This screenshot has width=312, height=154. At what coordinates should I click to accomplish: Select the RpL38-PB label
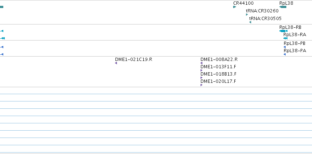pyautogui.click(x=294, y=43)
